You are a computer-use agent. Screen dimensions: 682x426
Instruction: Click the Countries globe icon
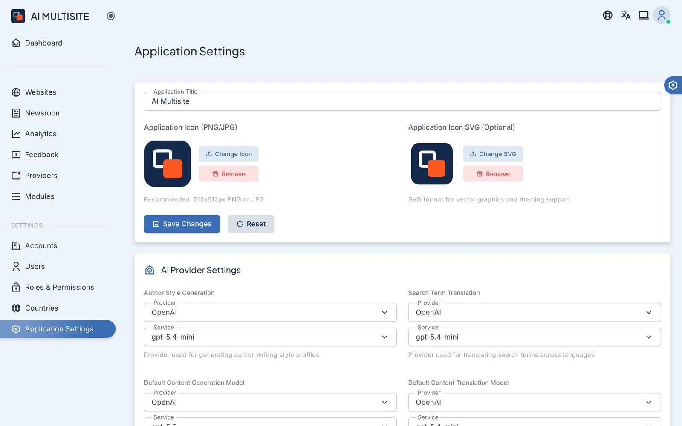(16, 308)
